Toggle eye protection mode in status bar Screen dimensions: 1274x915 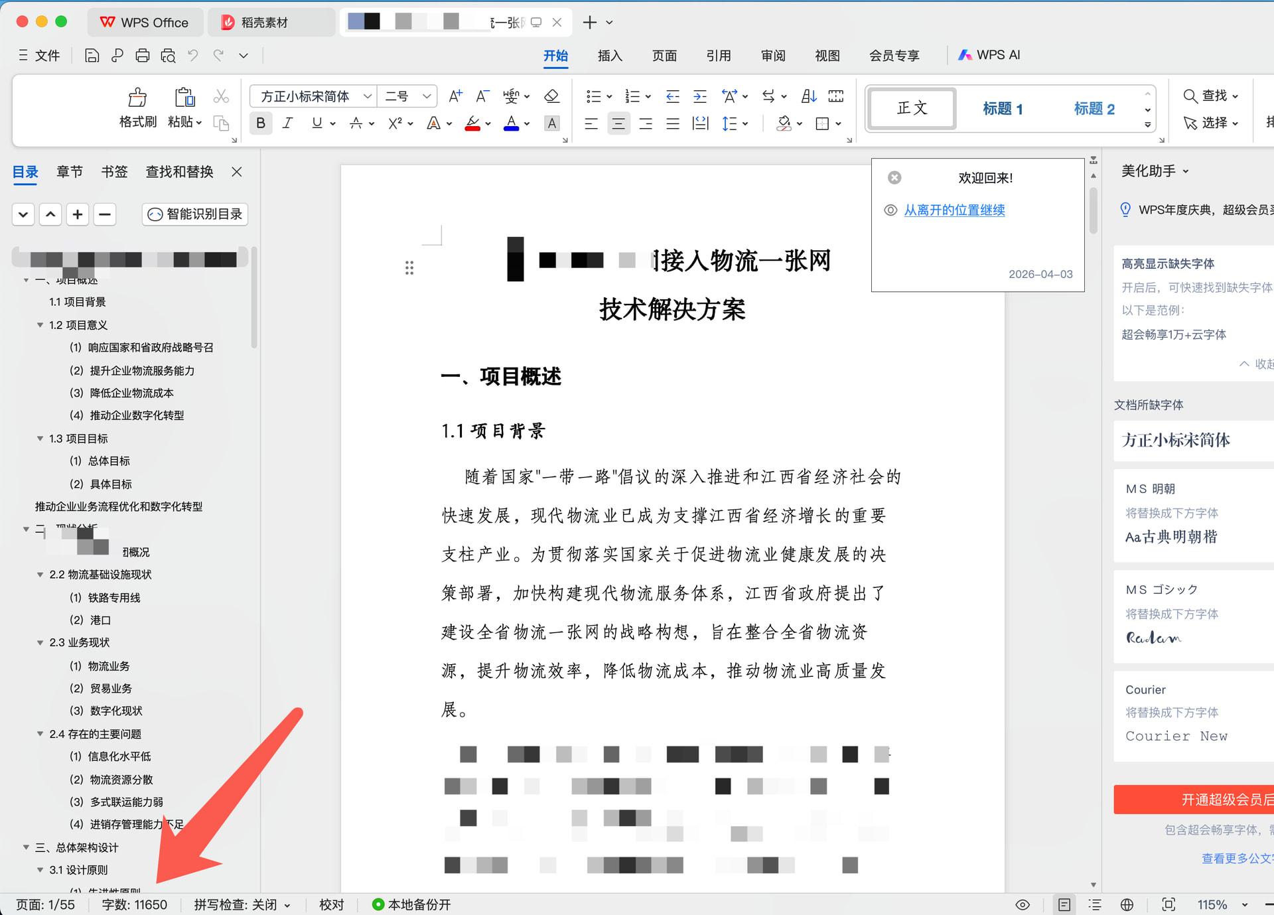tap(1023, 905)
